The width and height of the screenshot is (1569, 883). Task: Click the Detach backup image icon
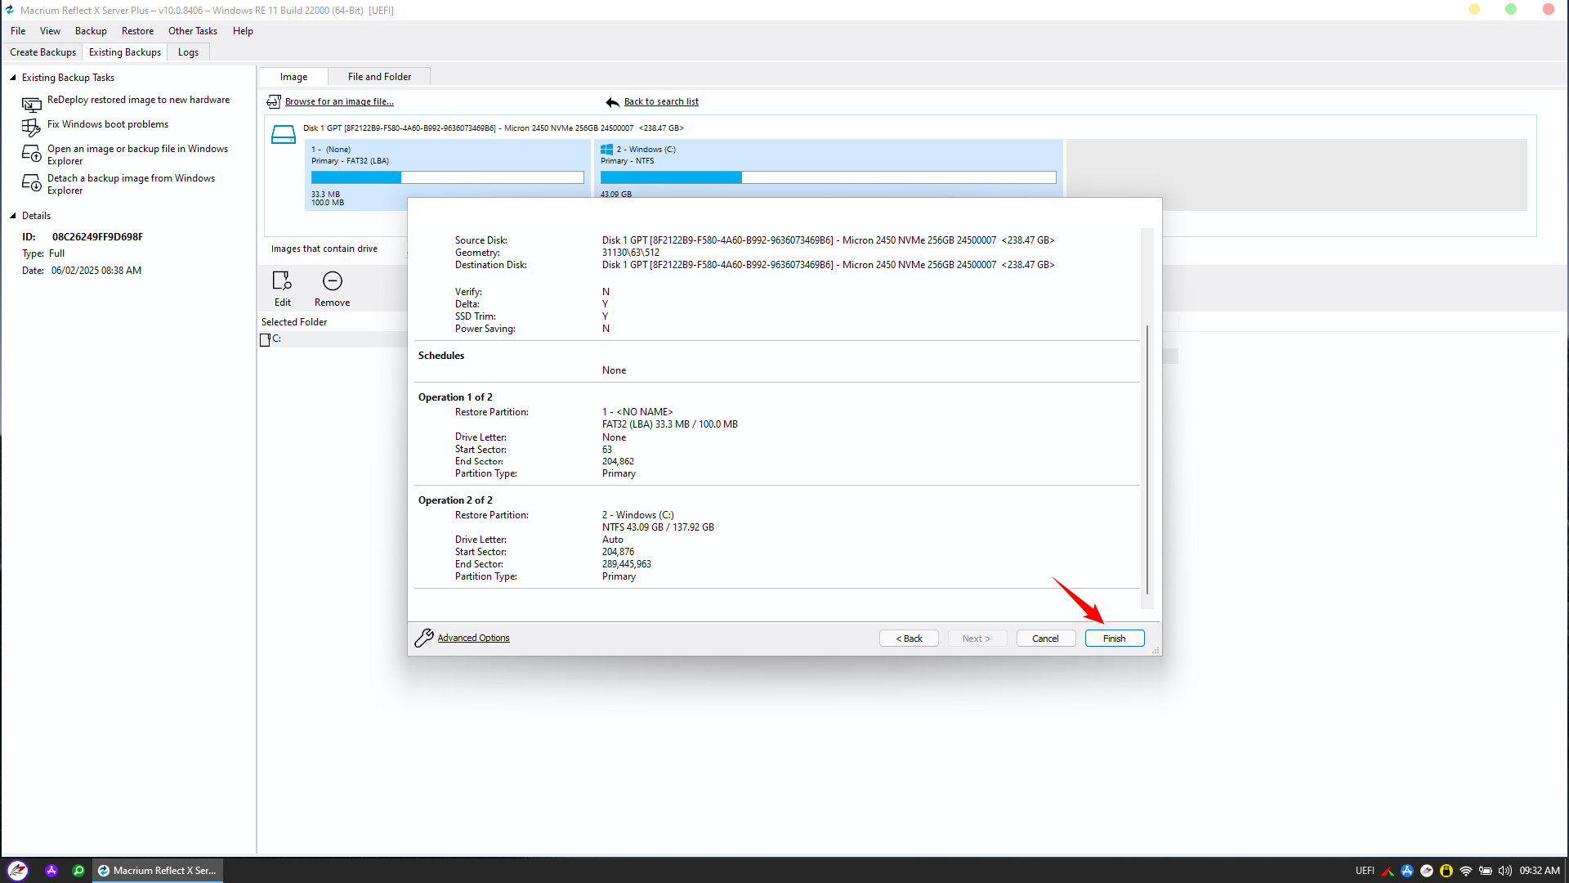click(x=31, y=183)
